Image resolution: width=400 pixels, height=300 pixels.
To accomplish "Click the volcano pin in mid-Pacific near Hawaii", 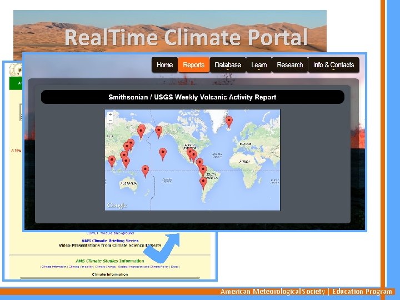I will tap(163, 154).
